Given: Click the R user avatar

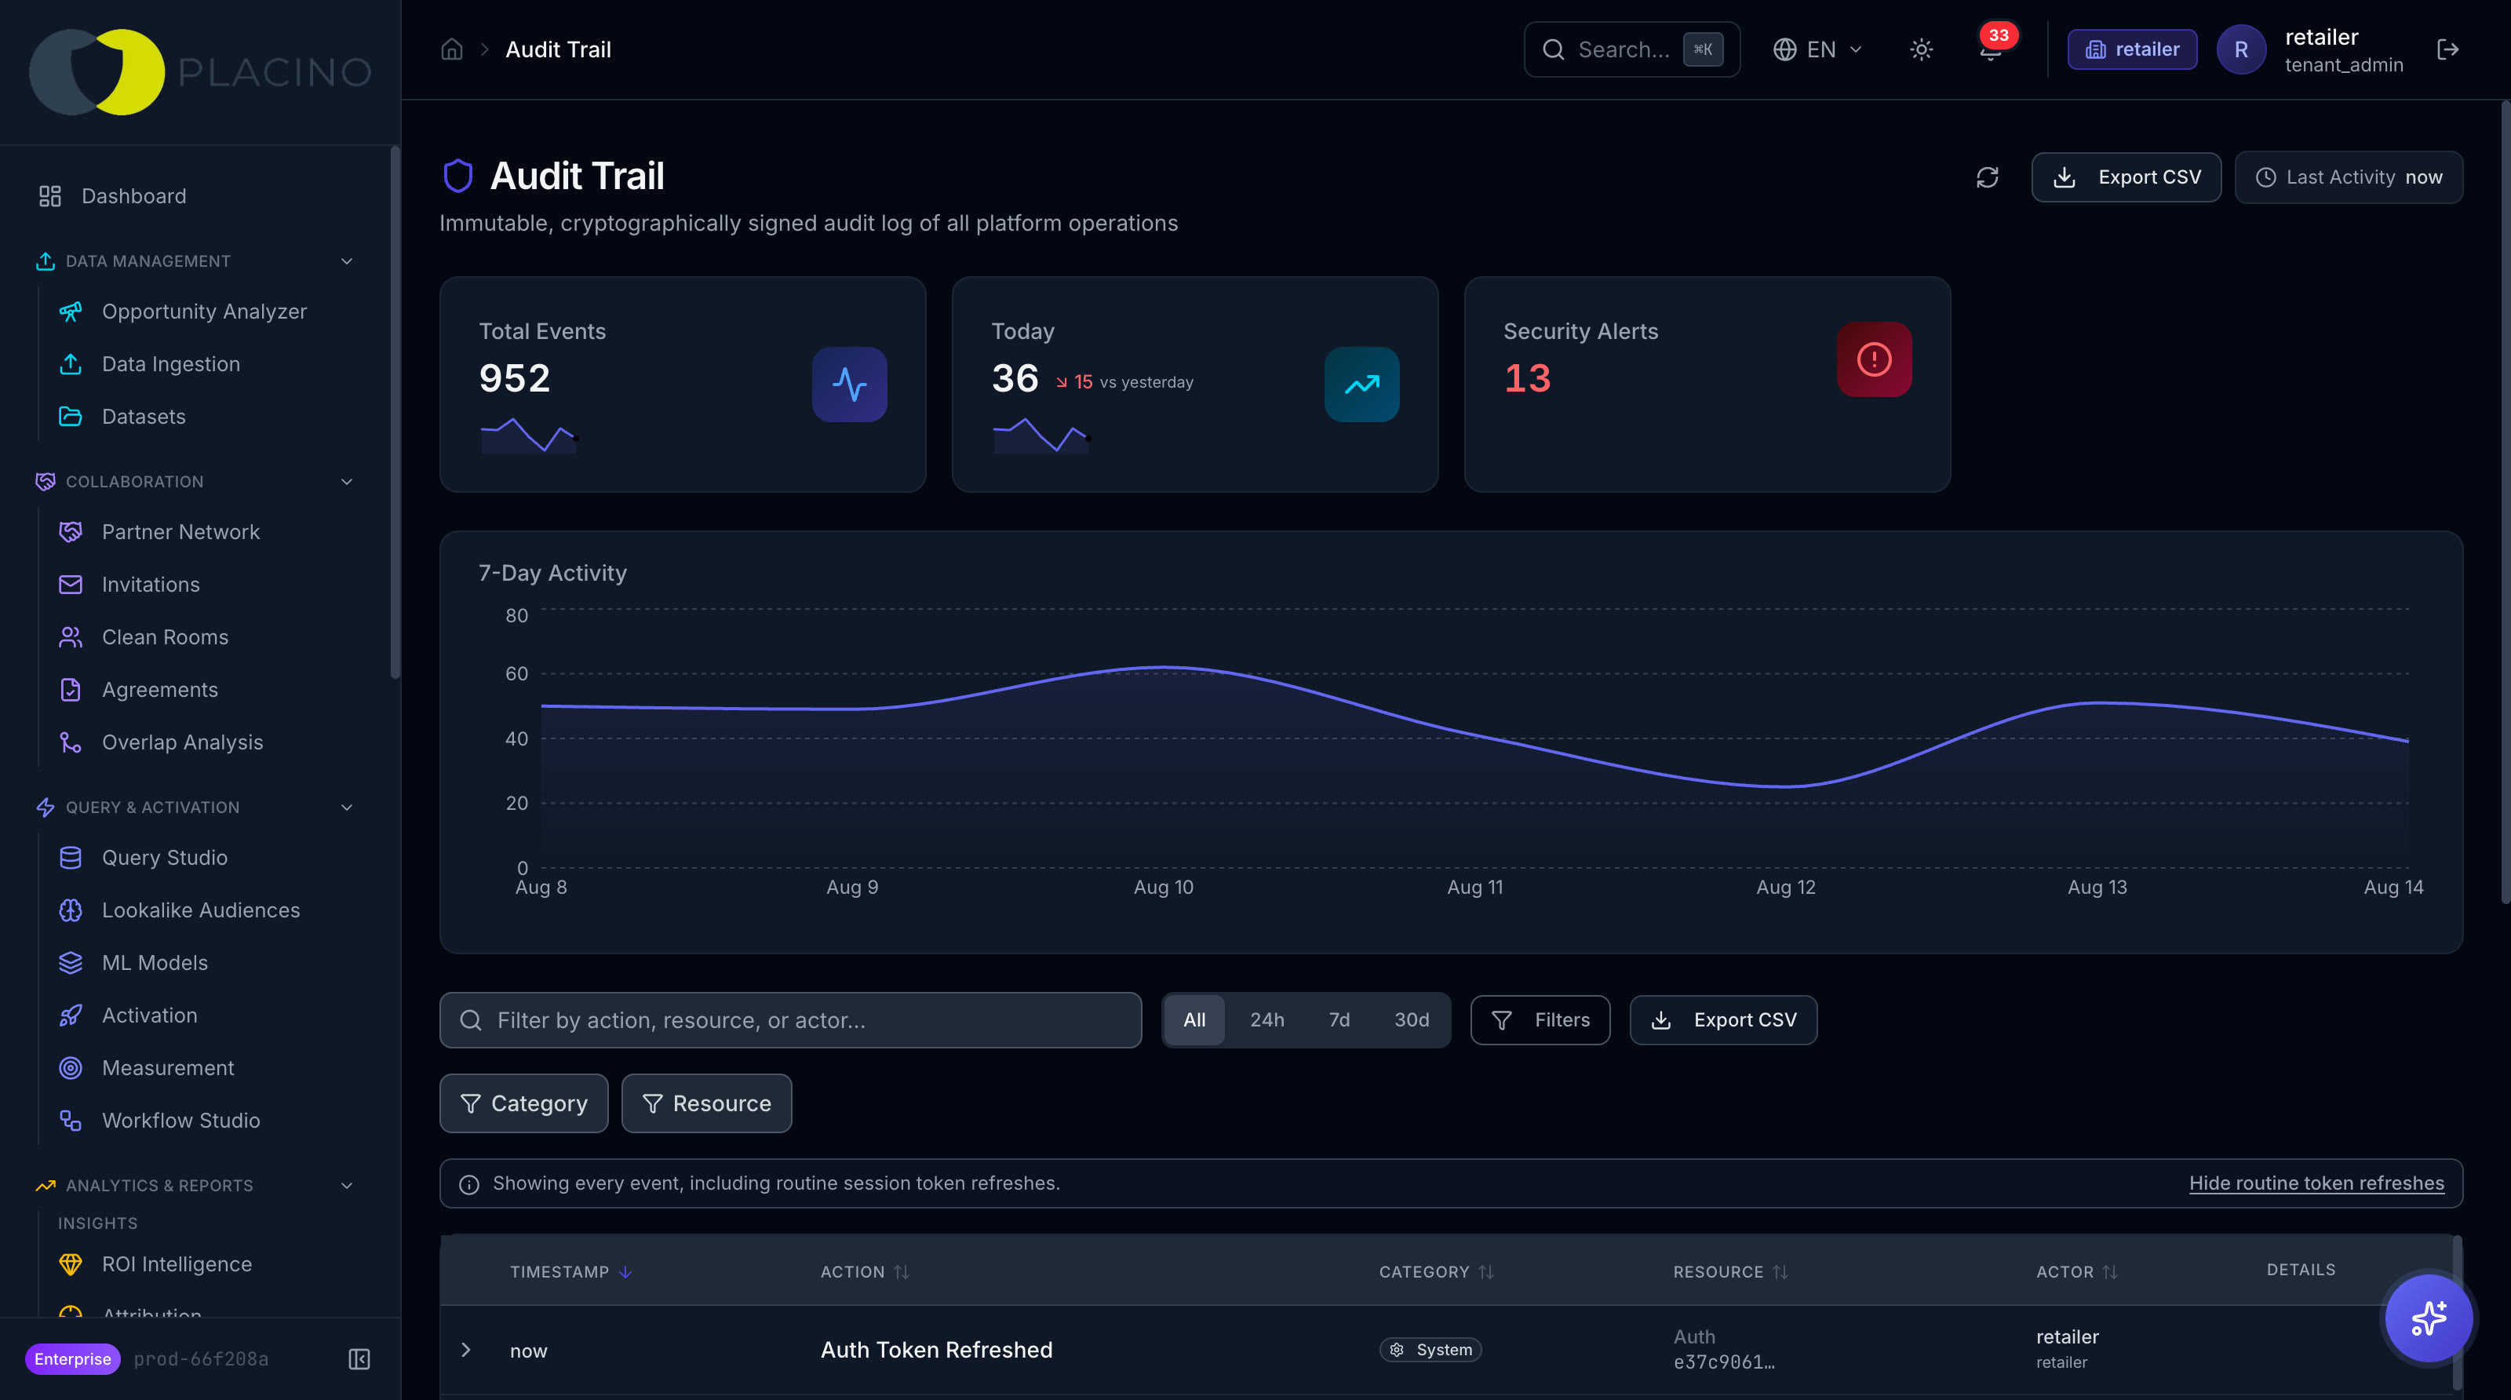Looking at the screenshot, I should pos(2240,49).
